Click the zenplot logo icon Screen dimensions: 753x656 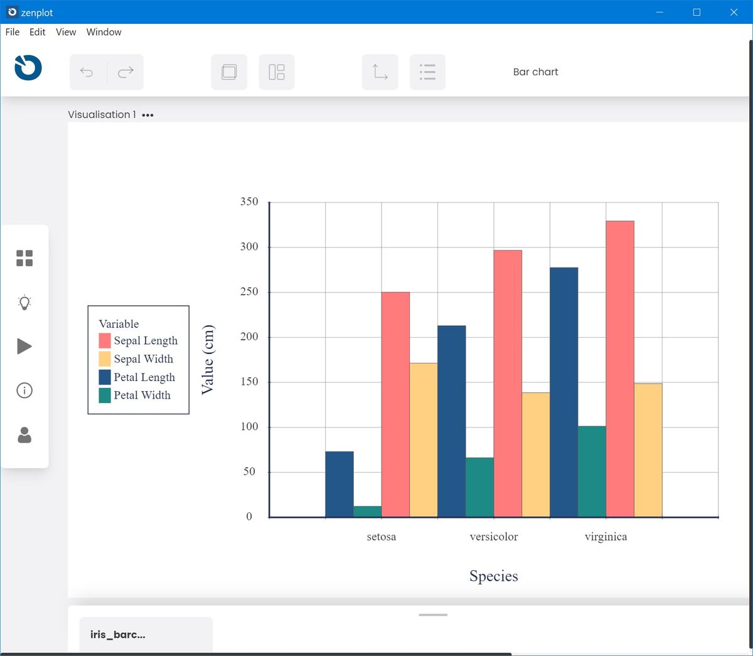28,68
